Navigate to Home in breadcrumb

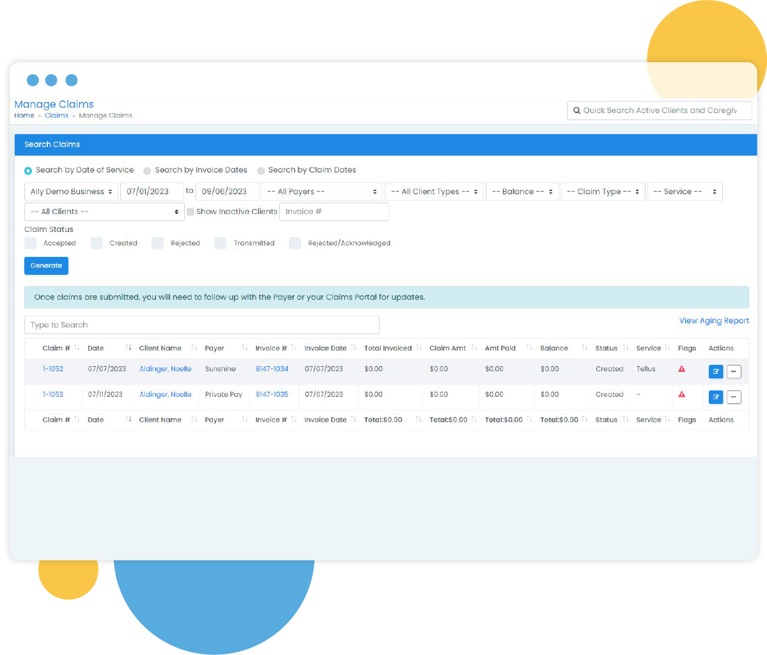[x=24, y=116]
